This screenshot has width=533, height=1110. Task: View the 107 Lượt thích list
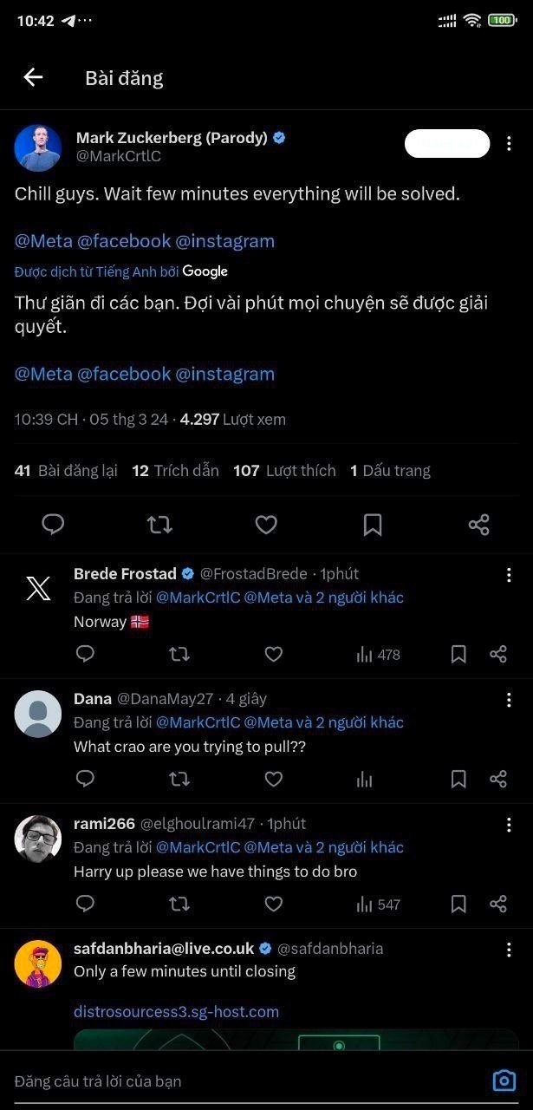(x=284, y=471)
